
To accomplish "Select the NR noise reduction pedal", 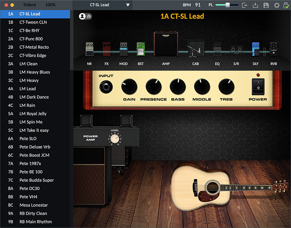I will coord(89,49).
